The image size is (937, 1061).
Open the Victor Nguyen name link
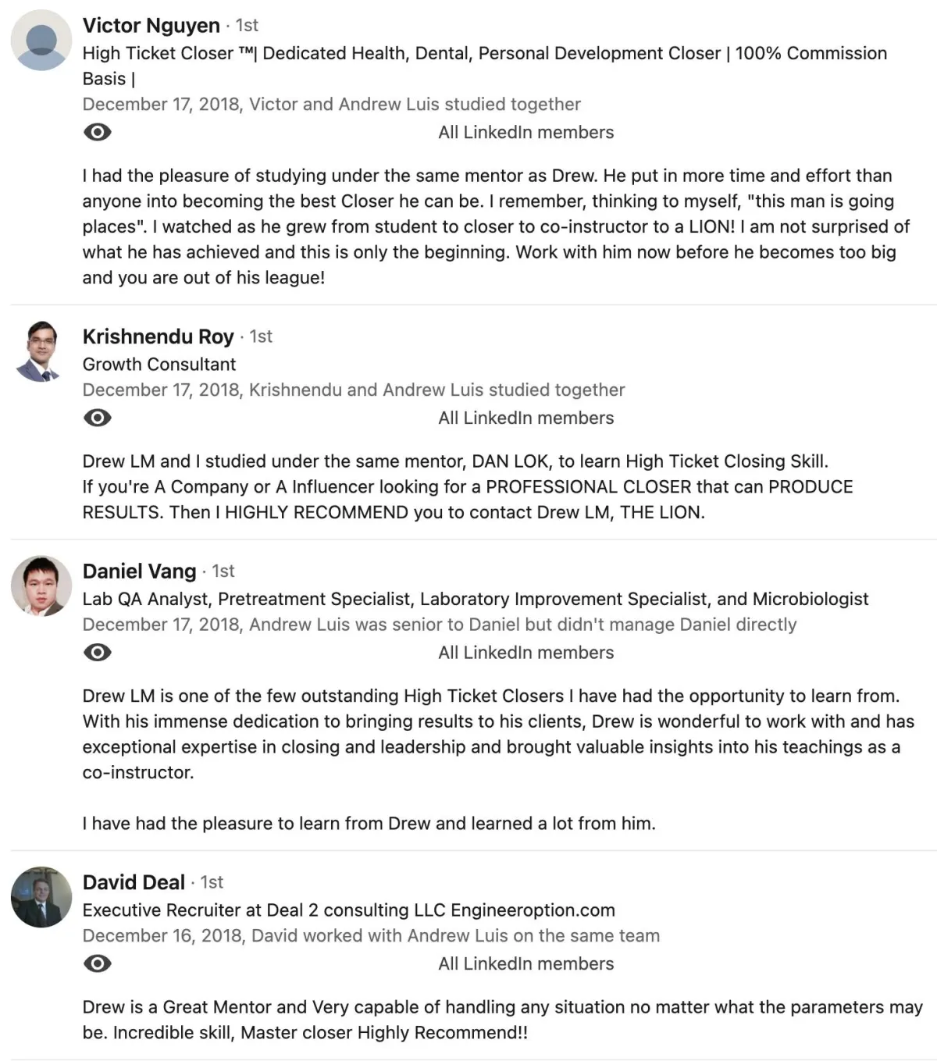click(151, 26)
